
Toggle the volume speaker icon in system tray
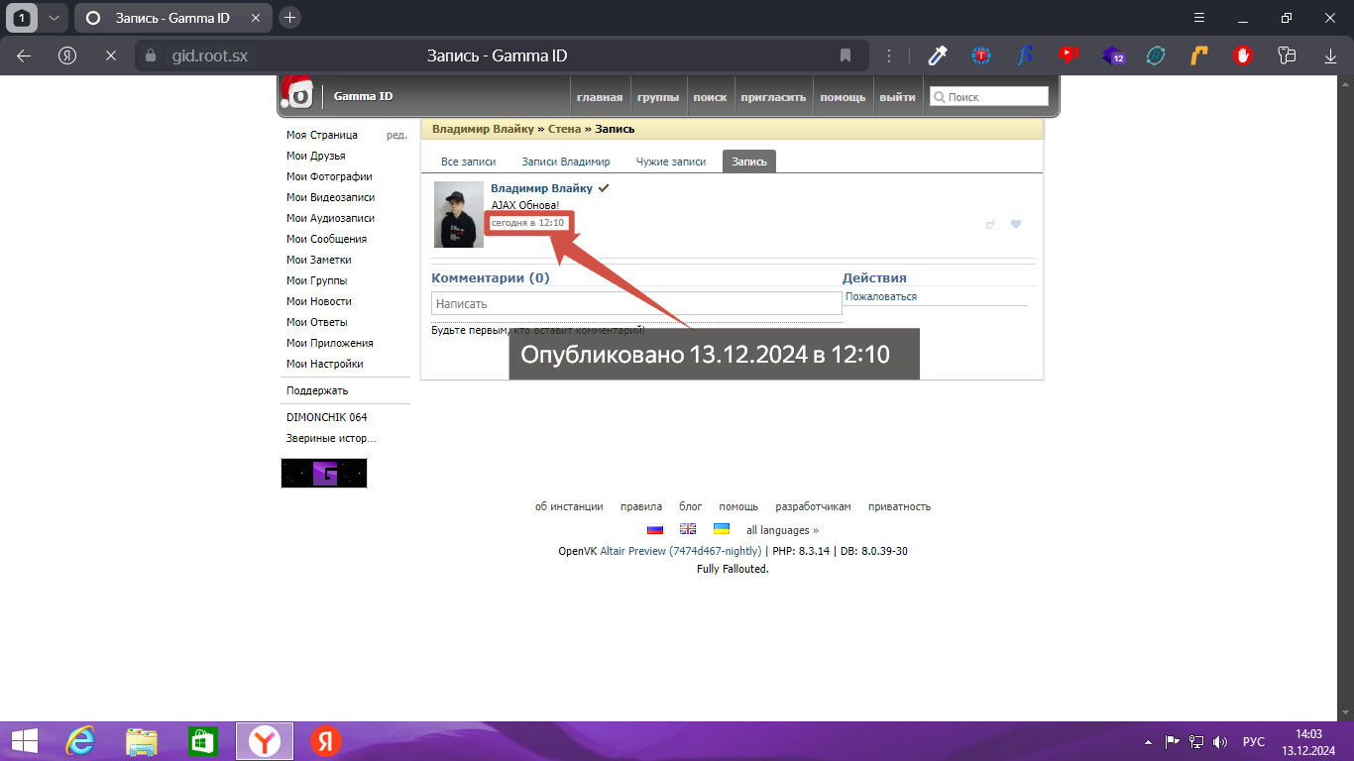[1220, 741]
